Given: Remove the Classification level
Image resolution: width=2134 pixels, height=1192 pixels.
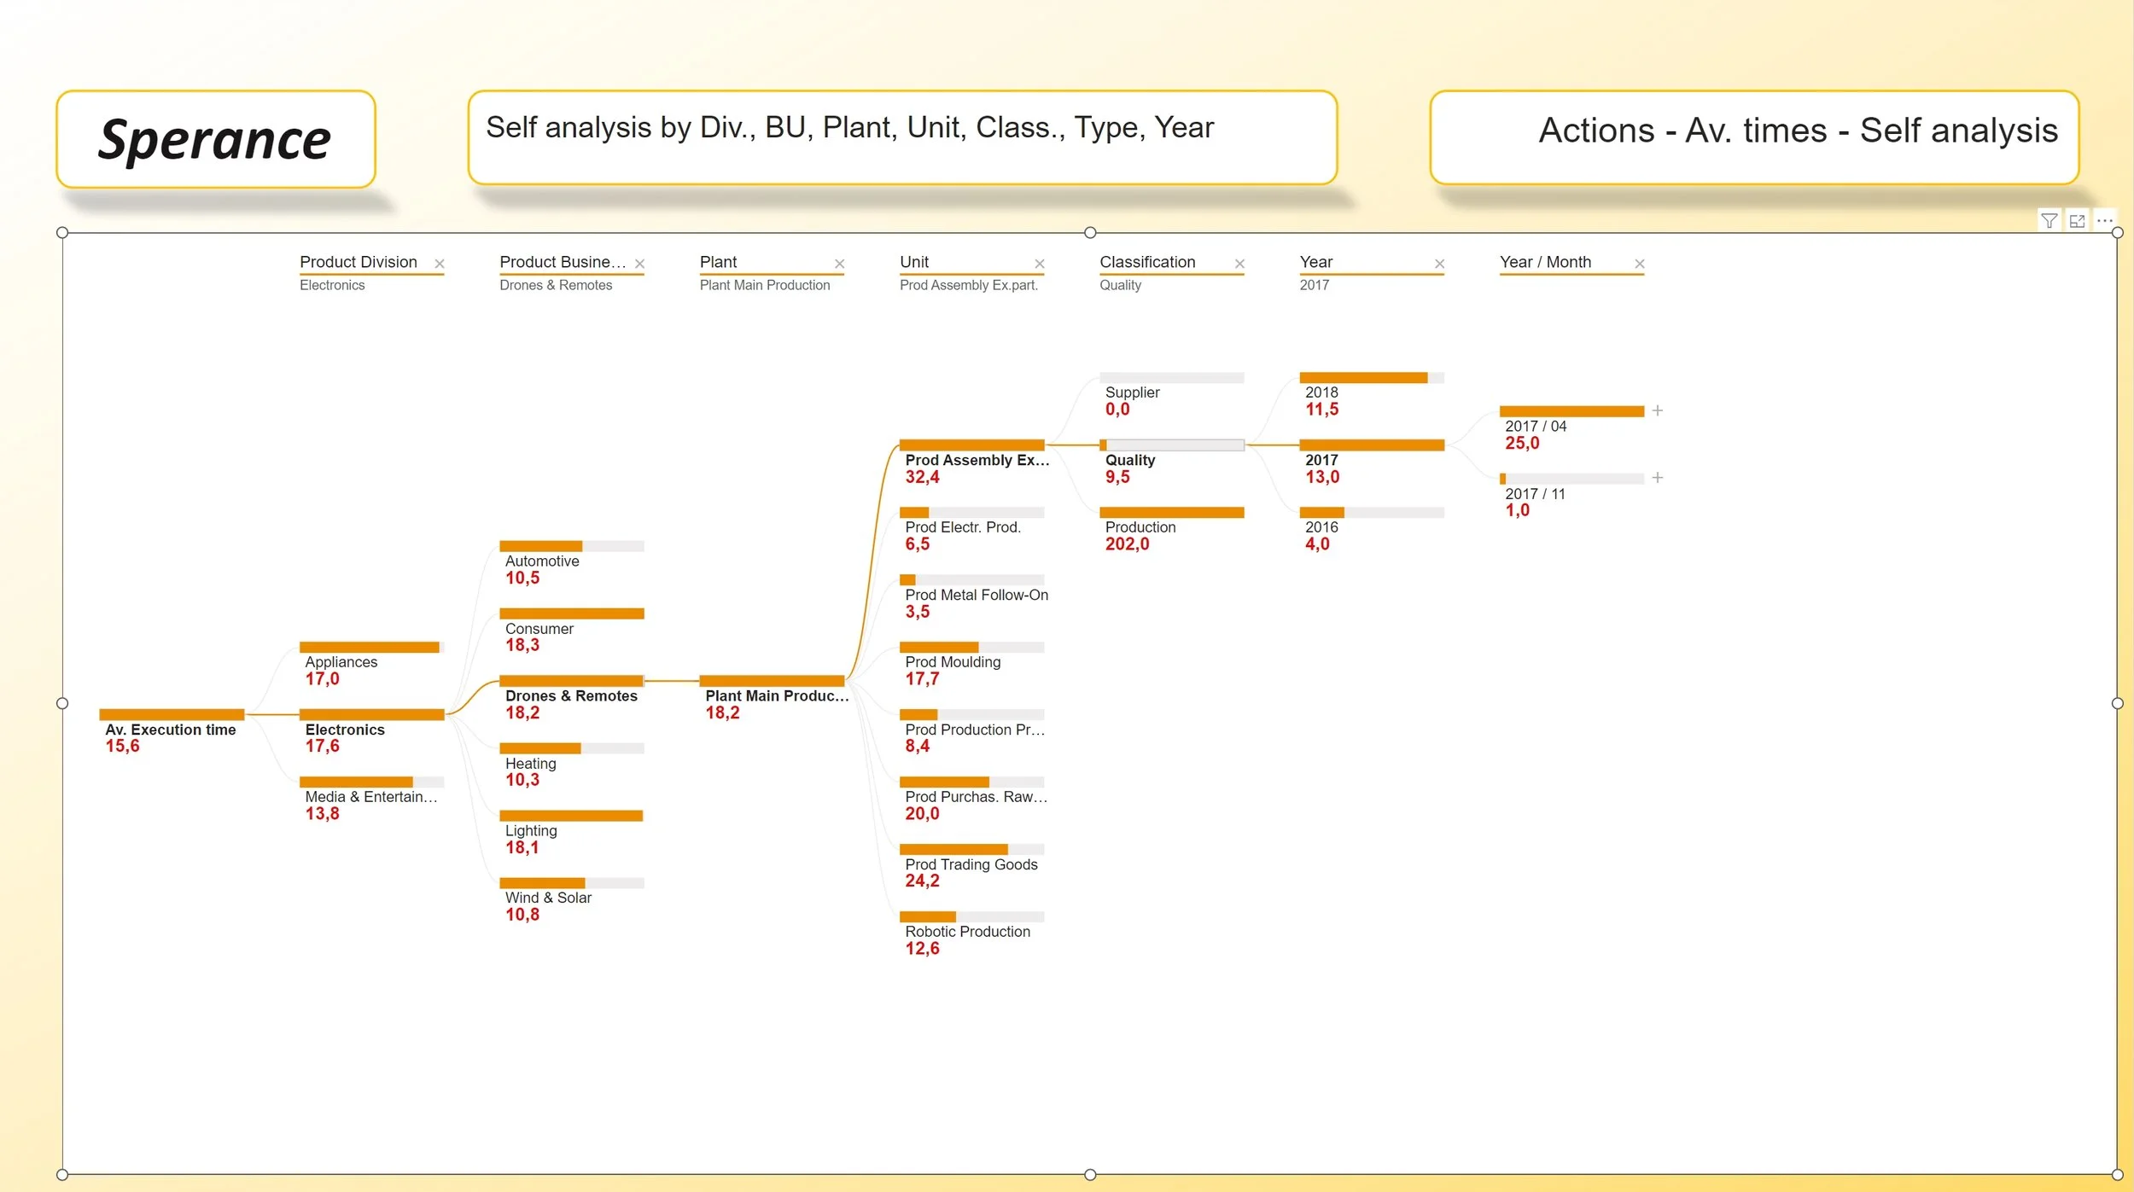Looking at the screenshot, I should point(1239,264).
